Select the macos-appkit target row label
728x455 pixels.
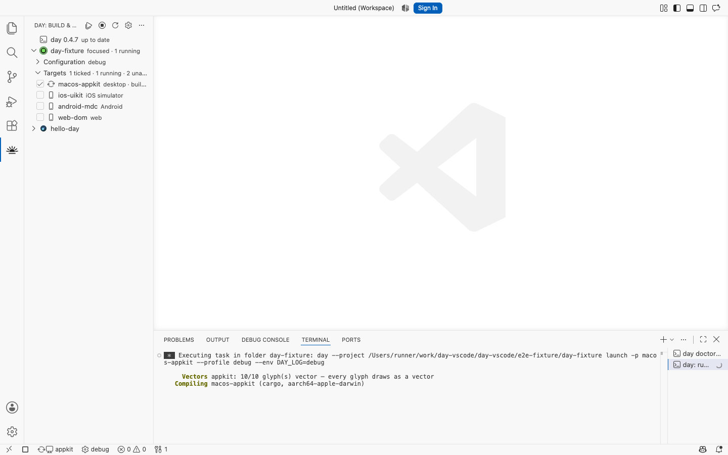(79, 84)
